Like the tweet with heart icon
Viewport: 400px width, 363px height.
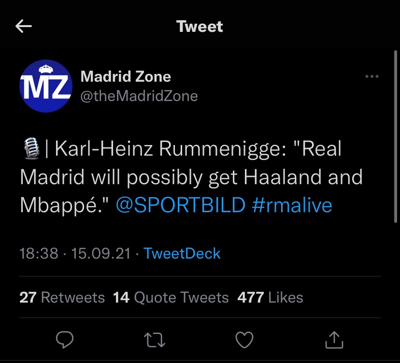[x=244, y=341]
